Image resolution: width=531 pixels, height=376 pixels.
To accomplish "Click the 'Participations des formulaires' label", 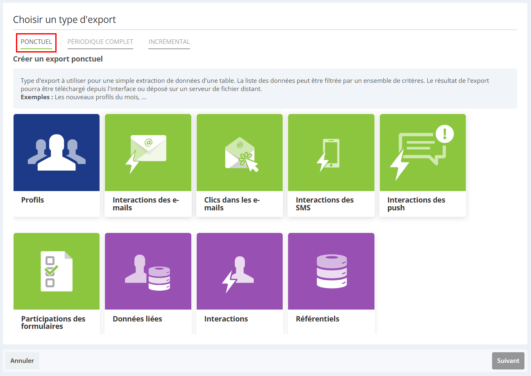I will (x=53, y=323).
